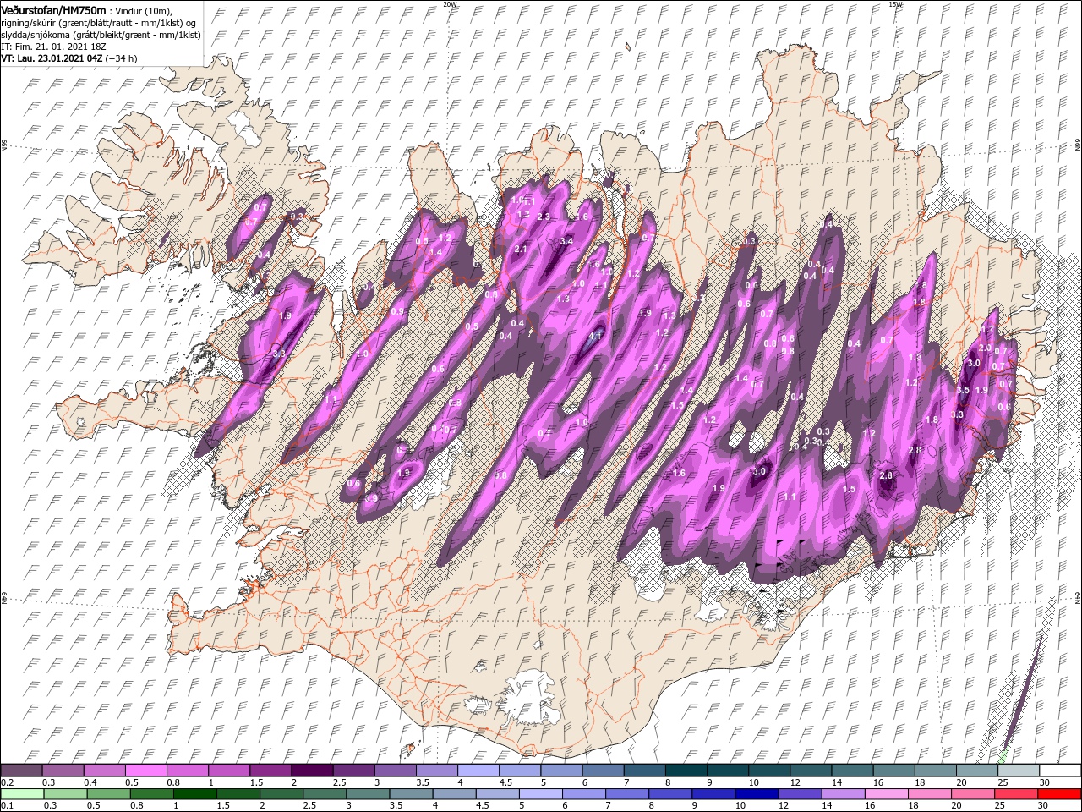Select the 'slydda/snjókoma (grátt/bleikt/grænt - mm/1klst)' line
1082x812 pixels.
pyautogui.click(x=101, y=35)
